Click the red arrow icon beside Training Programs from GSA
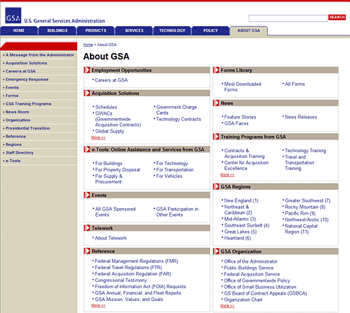The width and height of the screenshot is (350, 313). [x=216, y=137]
